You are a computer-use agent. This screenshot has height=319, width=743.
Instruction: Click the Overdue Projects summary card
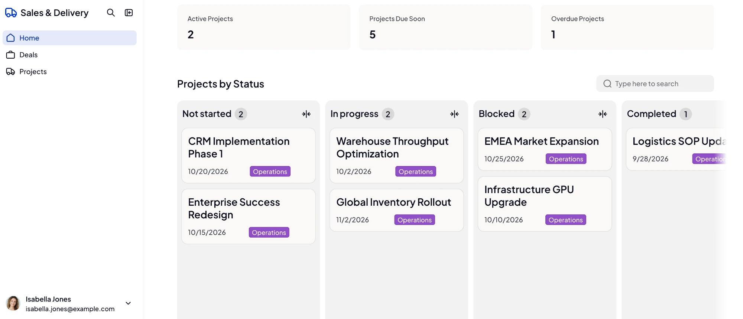(627, 27)
